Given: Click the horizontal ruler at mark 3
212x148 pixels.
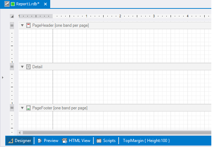Looking at the screenshot, I should click(154, 16).
